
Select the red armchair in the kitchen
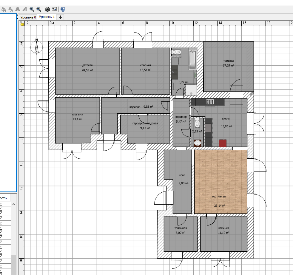tap(223, 143)
